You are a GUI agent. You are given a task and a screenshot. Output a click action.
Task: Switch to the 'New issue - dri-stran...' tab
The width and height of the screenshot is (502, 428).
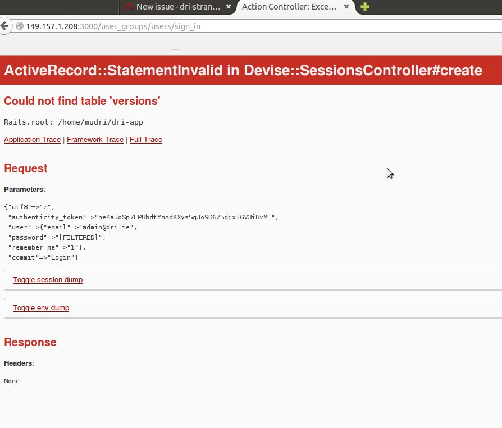177,7
